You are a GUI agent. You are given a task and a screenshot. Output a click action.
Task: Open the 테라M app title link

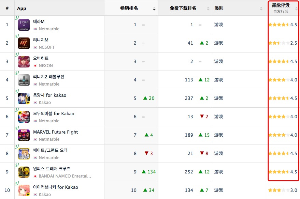click(x=39, y=21)
